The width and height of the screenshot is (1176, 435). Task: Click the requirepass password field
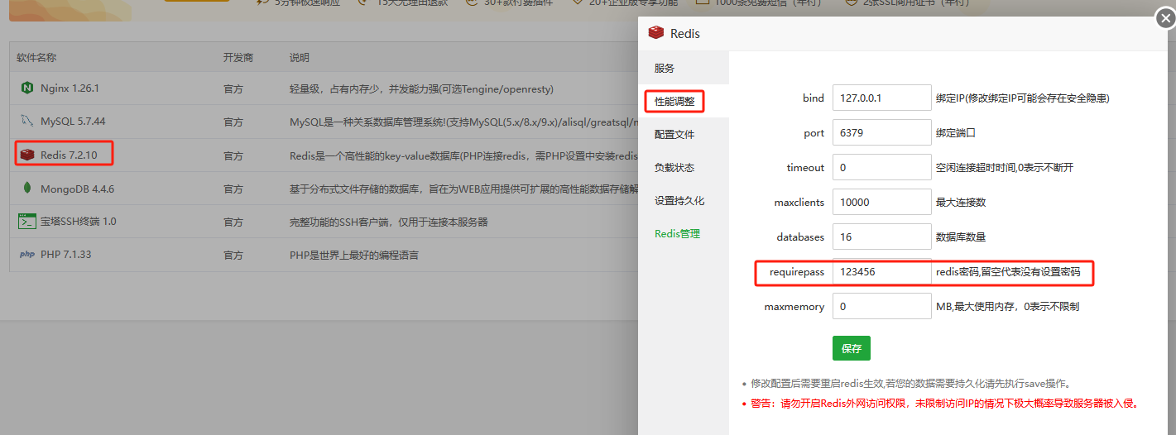pos(882,271)
